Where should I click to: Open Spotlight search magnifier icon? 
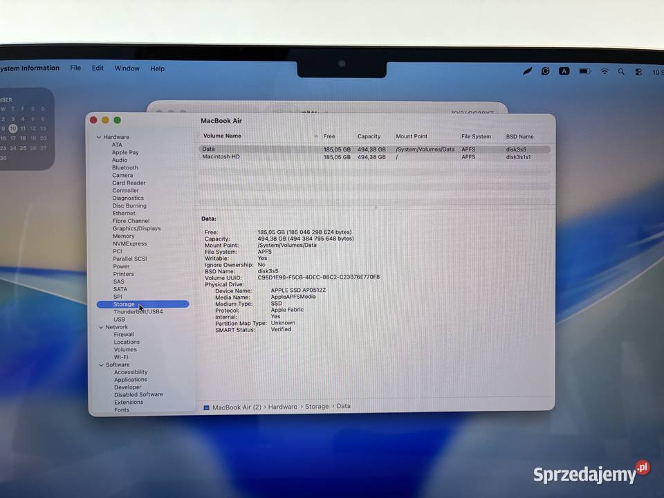pos(621,71)
